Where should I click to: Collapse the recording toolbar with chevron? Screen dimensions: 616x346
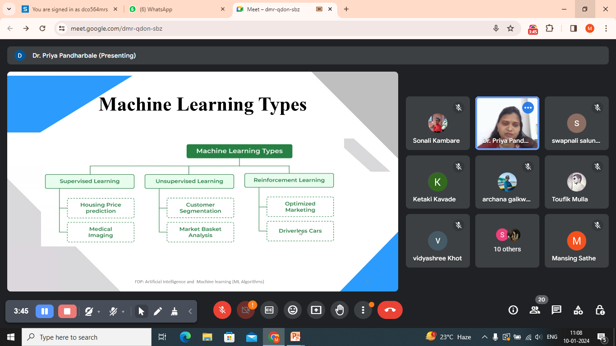(x=190, y=311)
